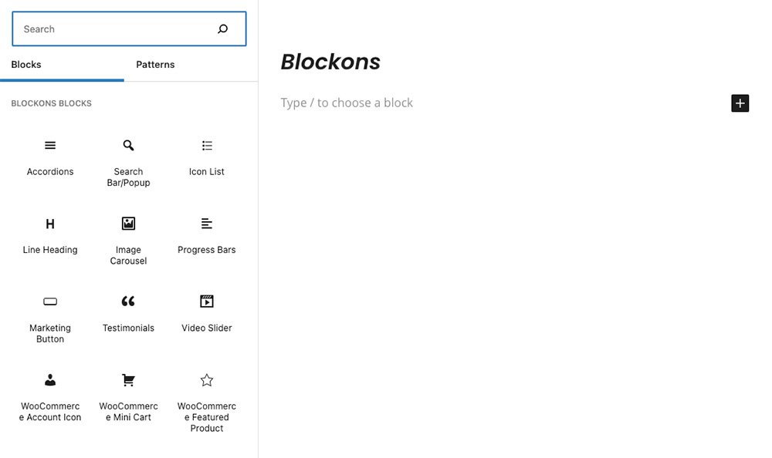
Task: Choose the WooCommerce Account Icon block
Action: coord(49,398)
